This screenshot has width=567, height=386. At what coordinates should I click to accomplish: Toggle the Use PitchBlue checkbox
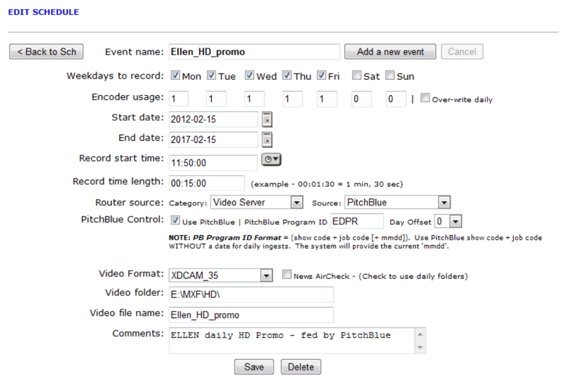(x=175, y=220)
